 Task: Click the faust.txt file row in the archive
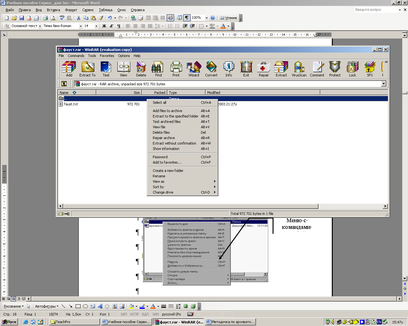(x=223, y=104)
